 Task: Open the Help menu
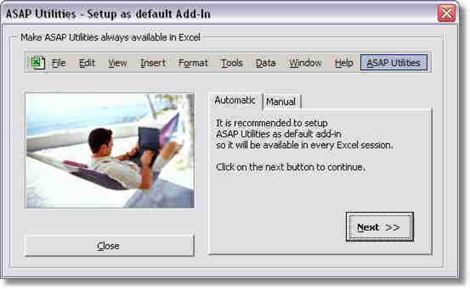pos(344,63)
